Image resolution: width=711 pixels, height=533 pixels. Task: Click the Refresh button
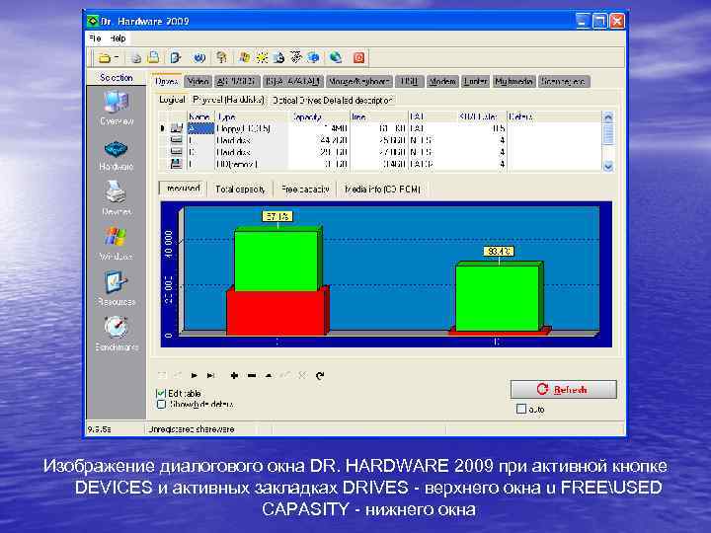(563, 389)
